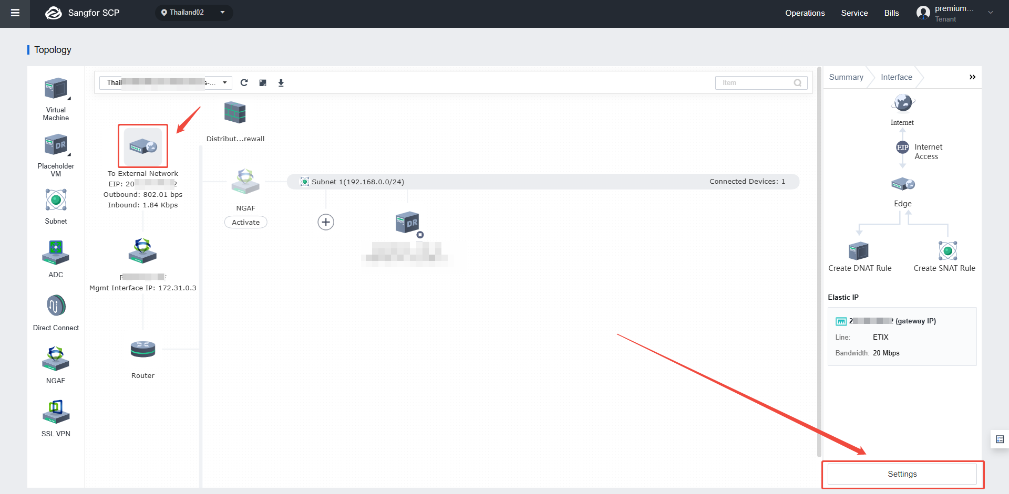The width and height of the screenshot is (1009, 494).
Task: Click the Inbound: 1.84 Kbps text
Action: click(x=143, y=205)
